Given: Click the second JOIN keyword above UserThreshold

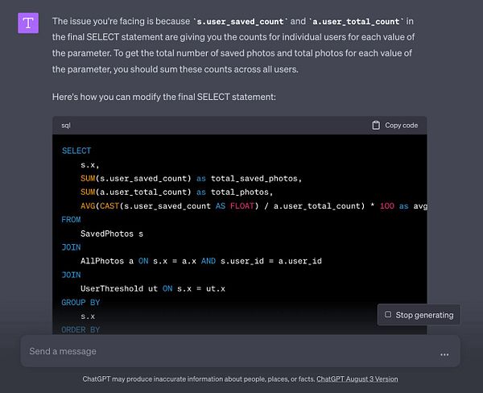Looking at the screenshot, I should point(71,275).
